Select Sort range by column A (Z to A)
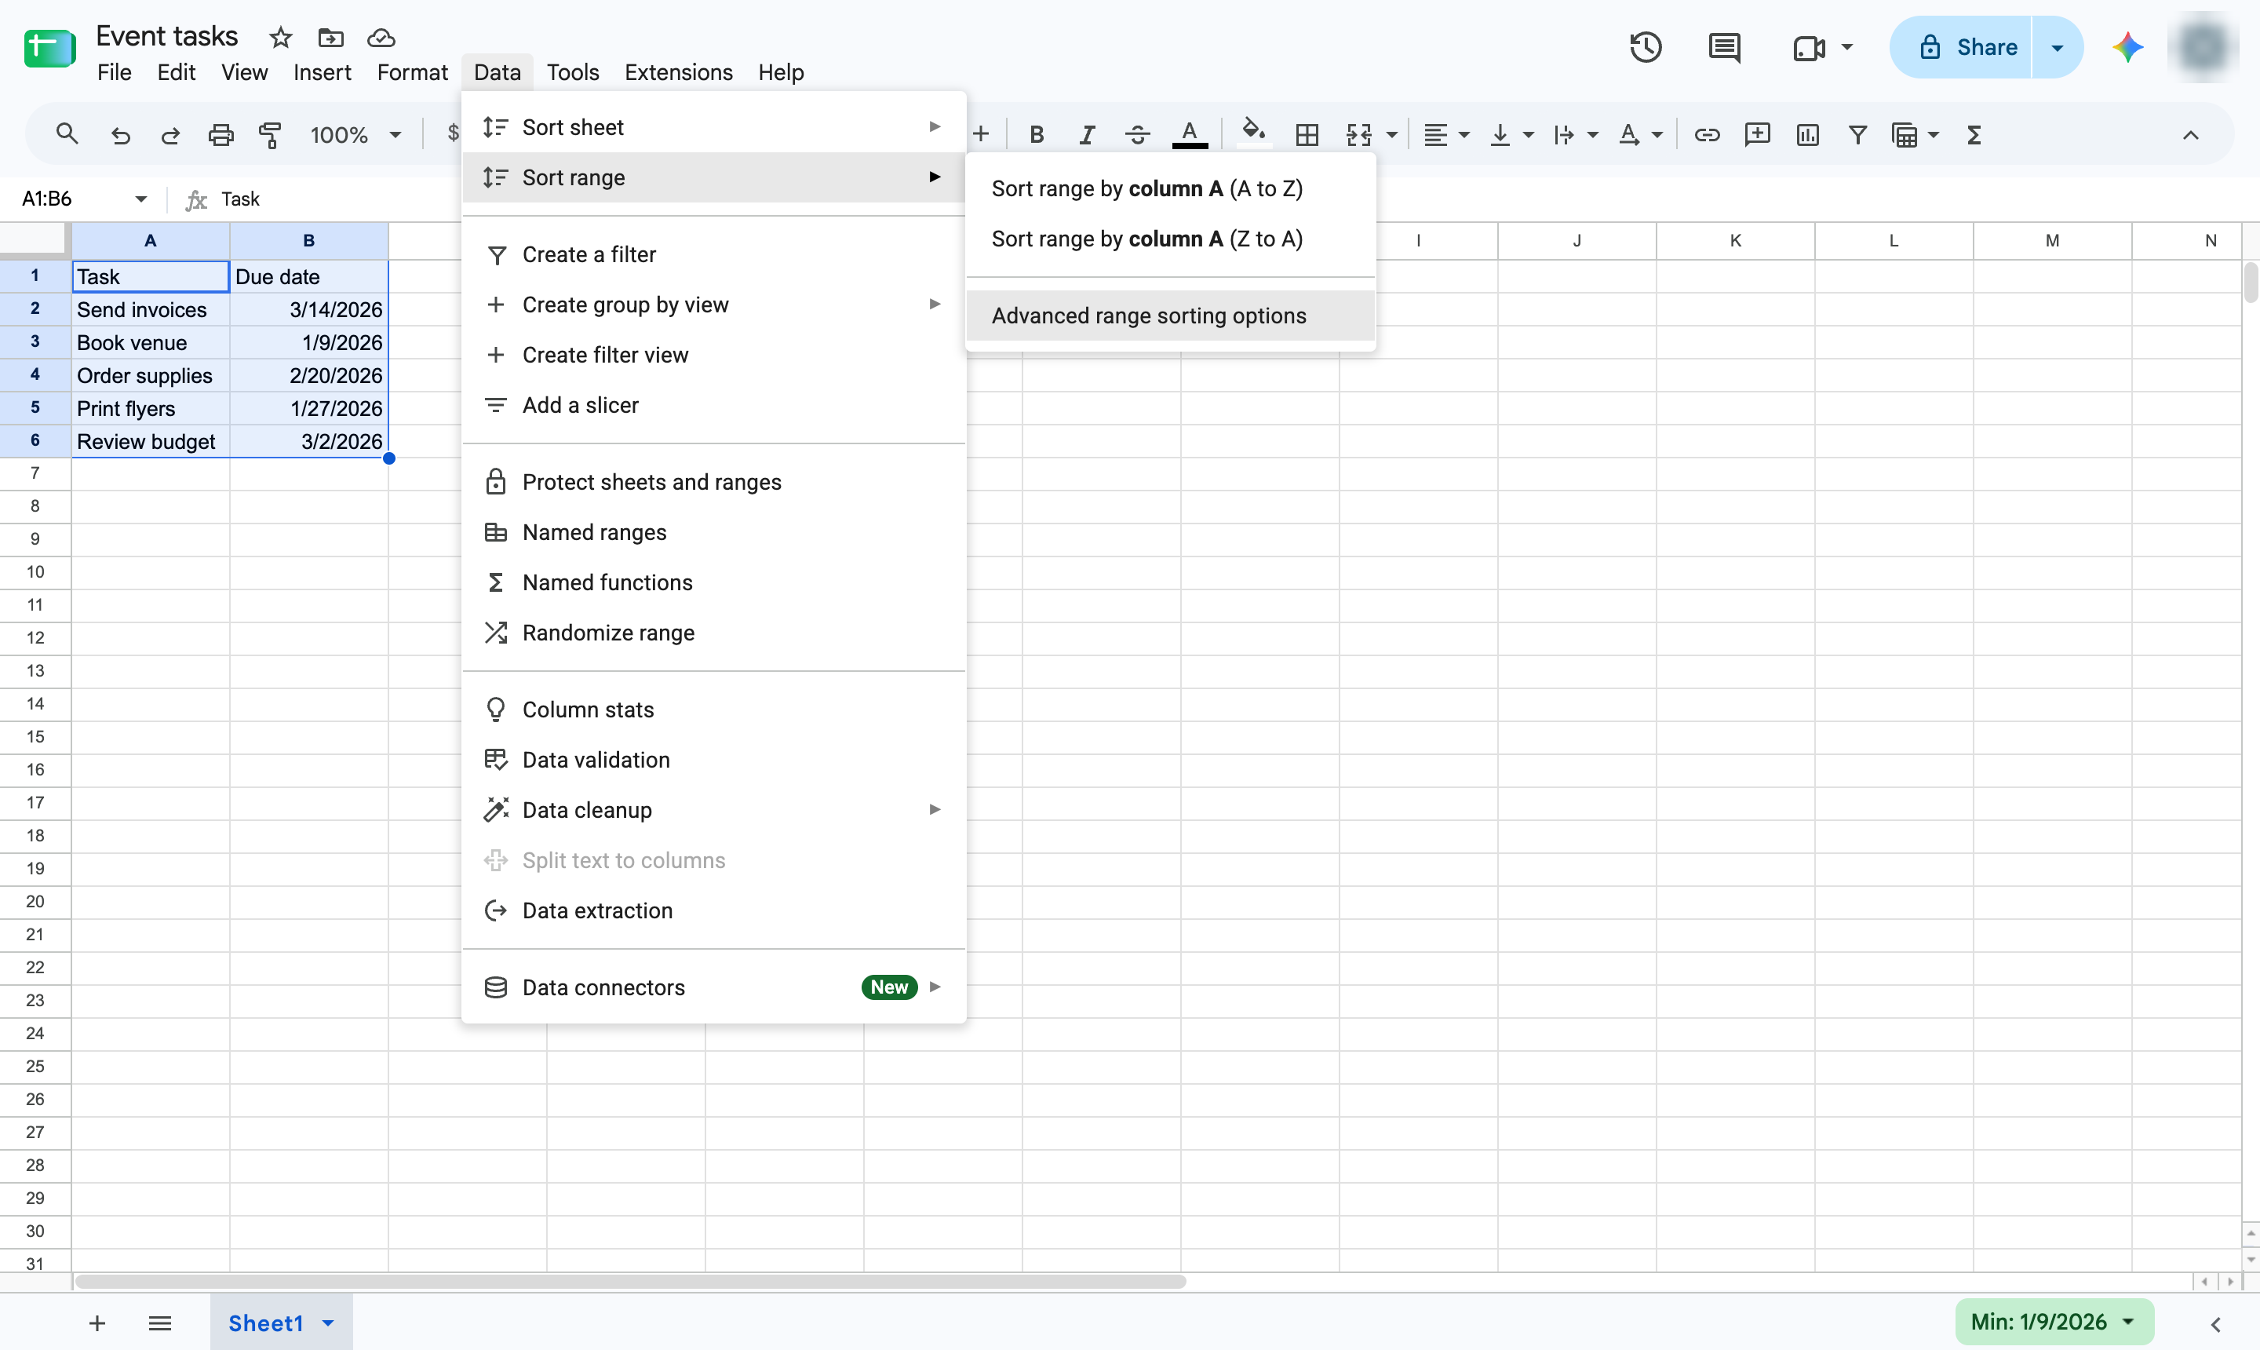The image size is (2260, 1350). pyautogui.click(x=1171, y=239)
